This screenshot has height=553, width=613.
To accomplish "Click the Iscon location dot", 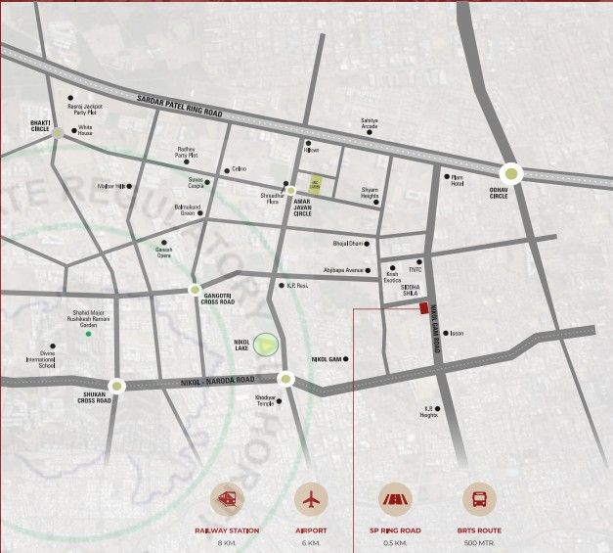I will 445,333.
